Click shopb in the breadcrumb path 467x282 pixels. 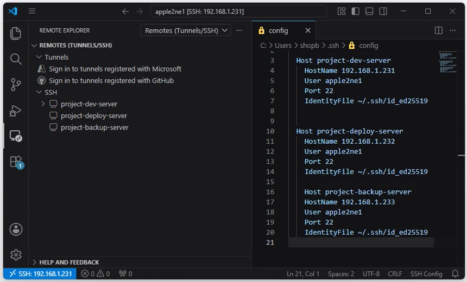click(x=309, y=46)
